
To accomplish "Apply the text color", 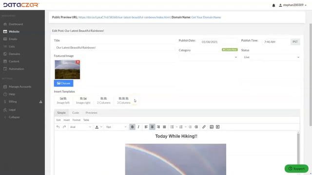I will coord(97,127).
